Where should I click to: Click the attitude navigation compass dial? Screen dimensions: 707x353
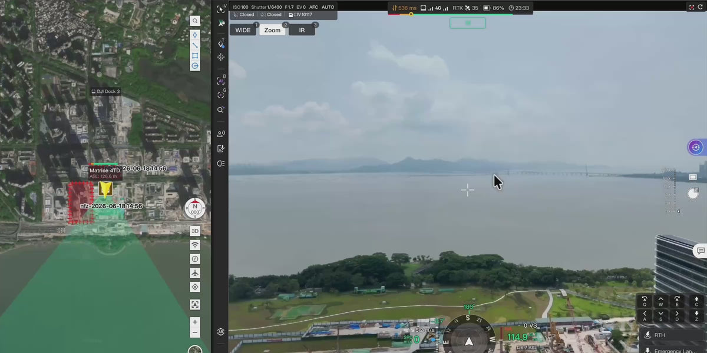(468, 334)
